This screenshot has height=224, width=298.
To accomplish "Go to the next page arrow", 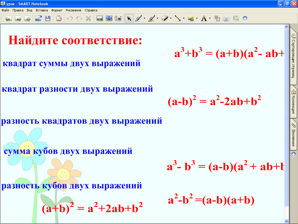I will coord(18,18).
